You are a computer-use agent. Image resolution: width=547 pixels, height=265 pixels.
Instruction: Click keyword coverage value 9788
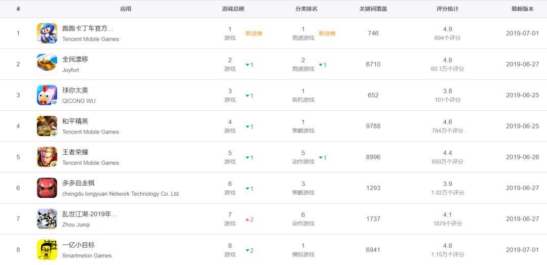click(373, 126)
